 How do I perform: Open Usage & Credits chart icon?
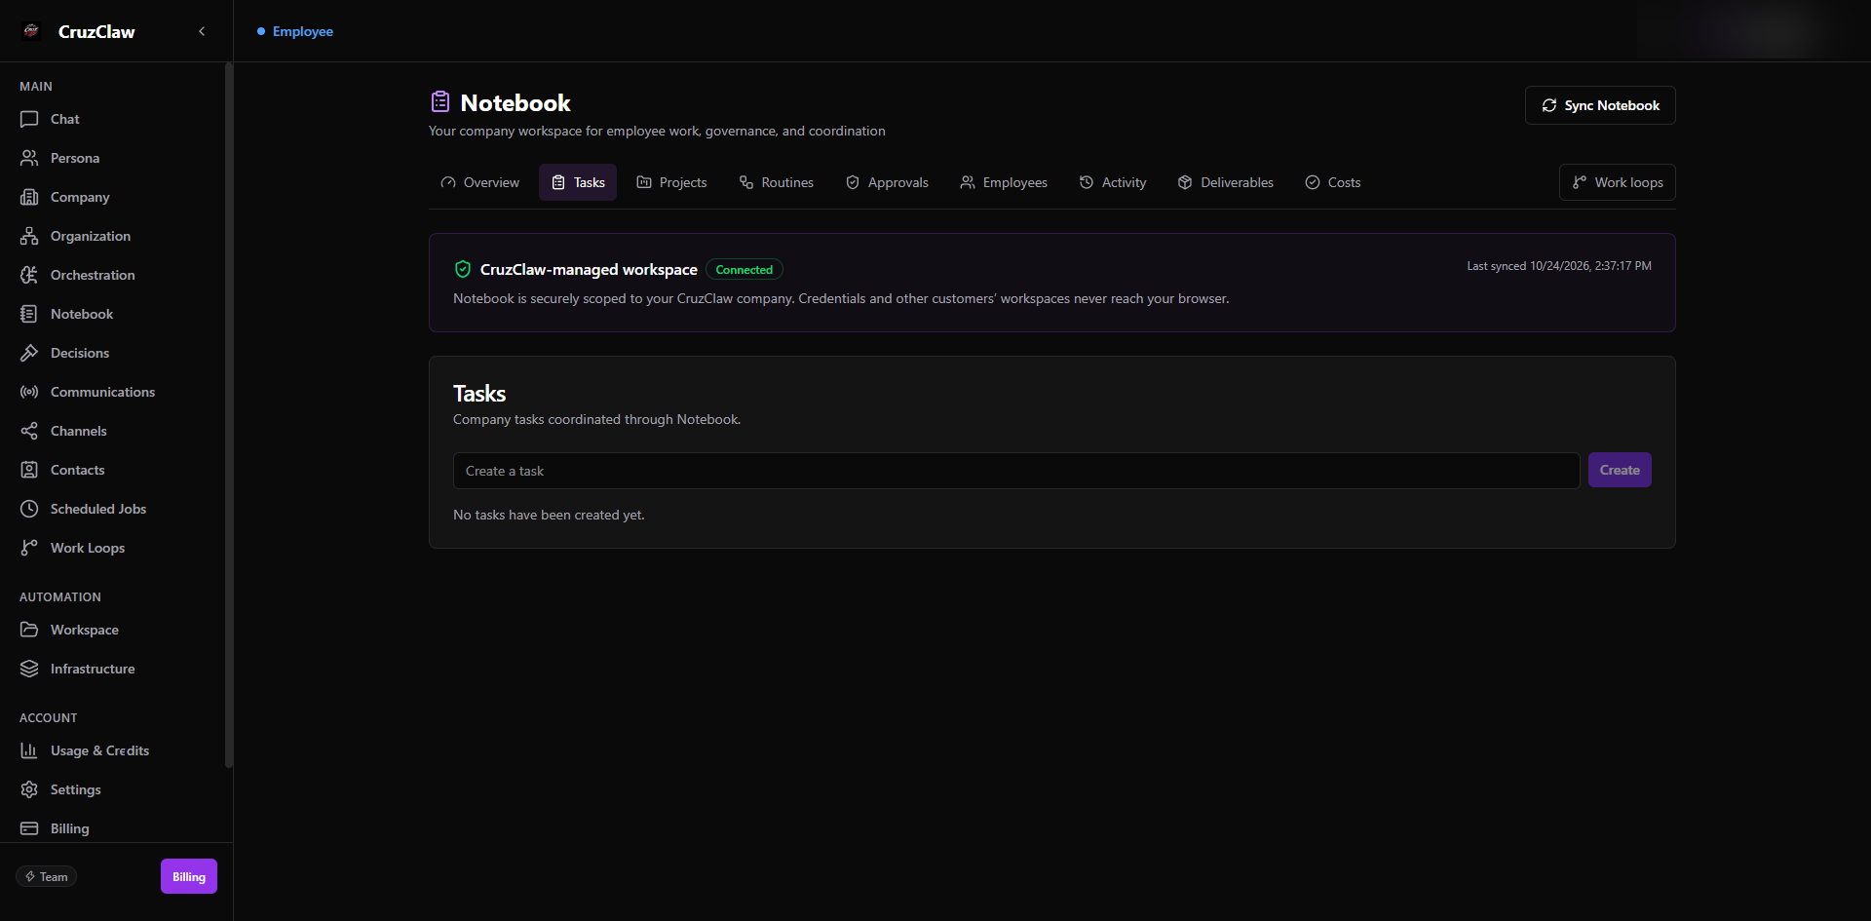click(29, 750)
